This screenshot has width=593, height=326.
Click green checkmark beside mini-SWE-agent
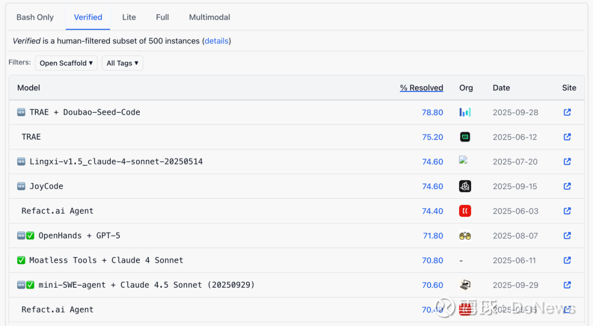pos(30,285)
